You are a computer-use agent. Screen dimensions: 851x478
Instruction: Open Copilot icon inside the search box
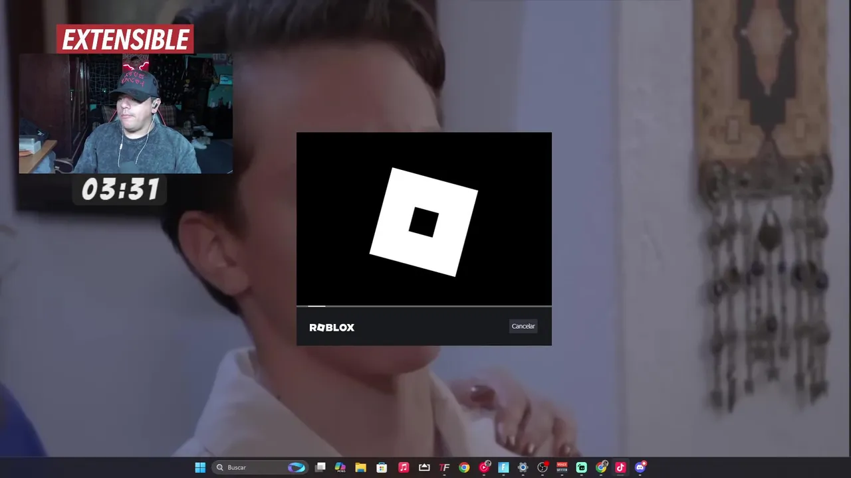297,467
